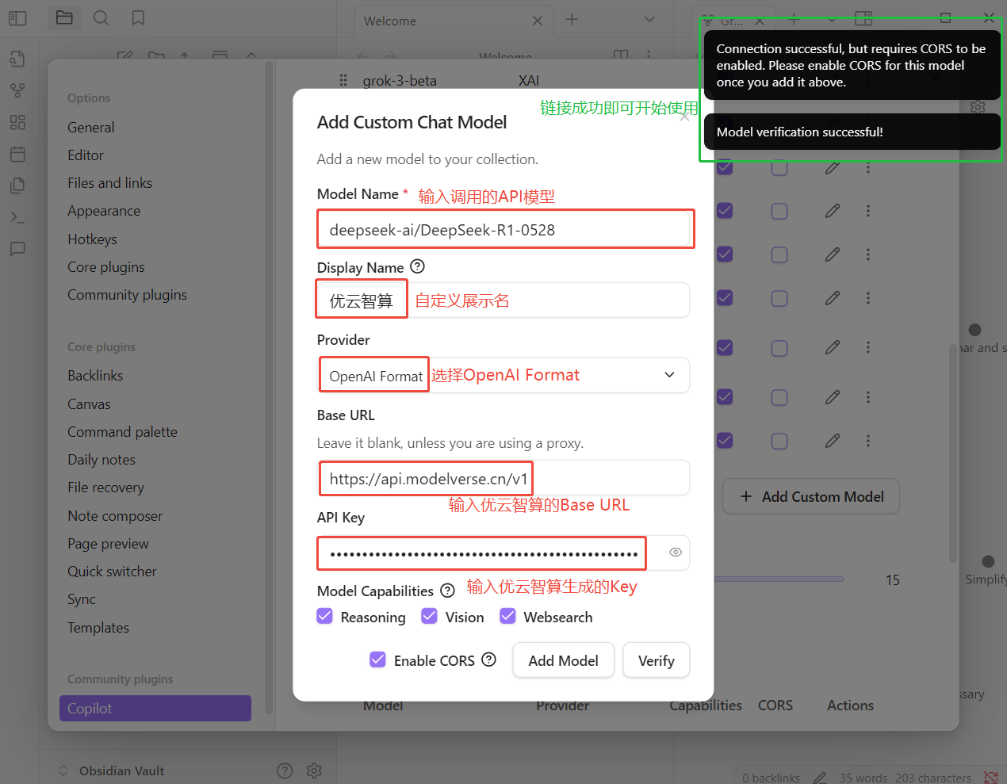Image resolution: width=1007 pixels, height=784 pixels.
Task: Close the Welcome tab
Action: coord(538,21)
